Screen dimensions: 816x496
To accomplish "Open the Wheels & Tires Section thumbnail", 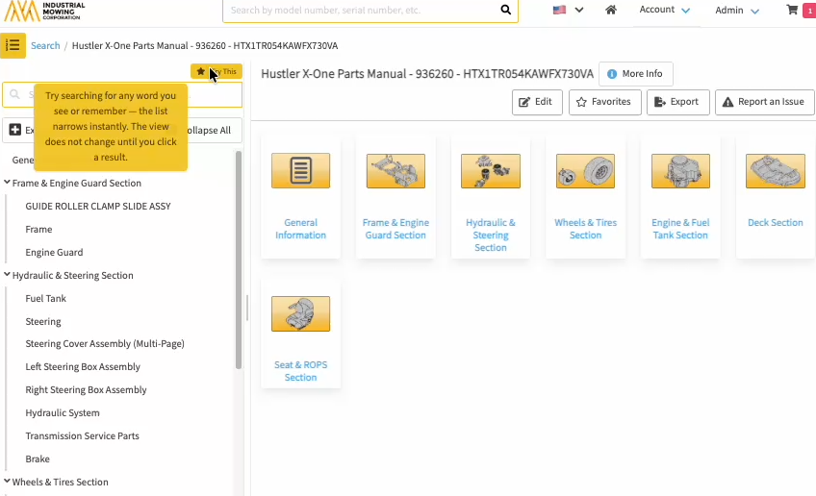I will point(585,171).
